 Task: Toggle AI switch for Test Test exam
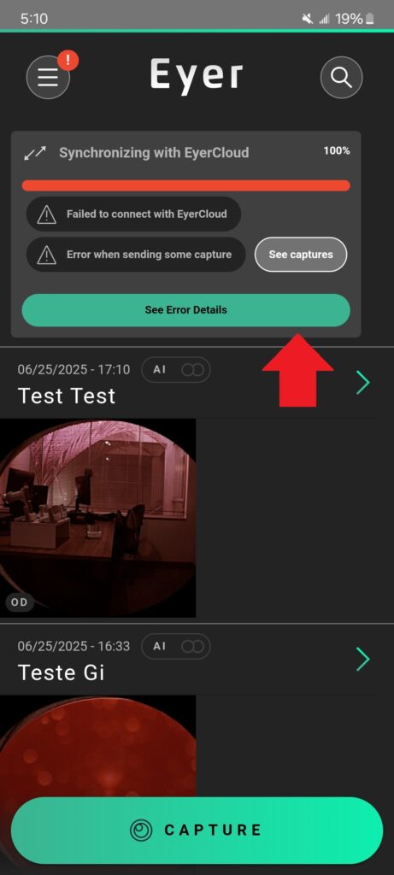tap(192, 370)
